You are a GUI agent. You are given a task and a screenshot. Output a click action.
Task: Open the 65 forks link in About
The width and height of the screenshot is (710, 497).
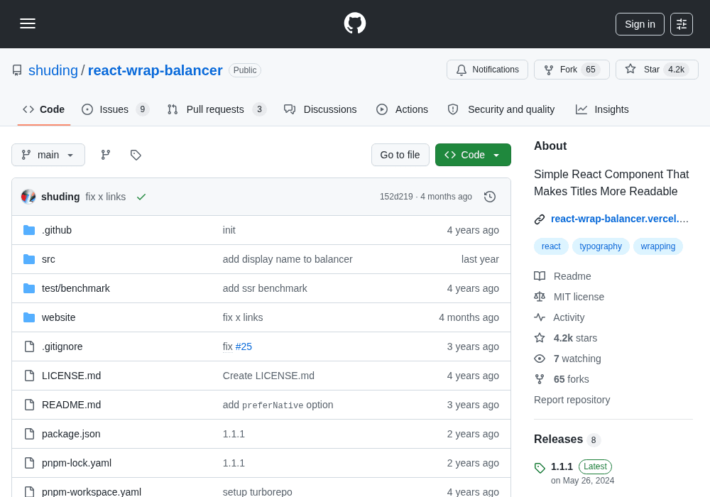coord(571,379)
